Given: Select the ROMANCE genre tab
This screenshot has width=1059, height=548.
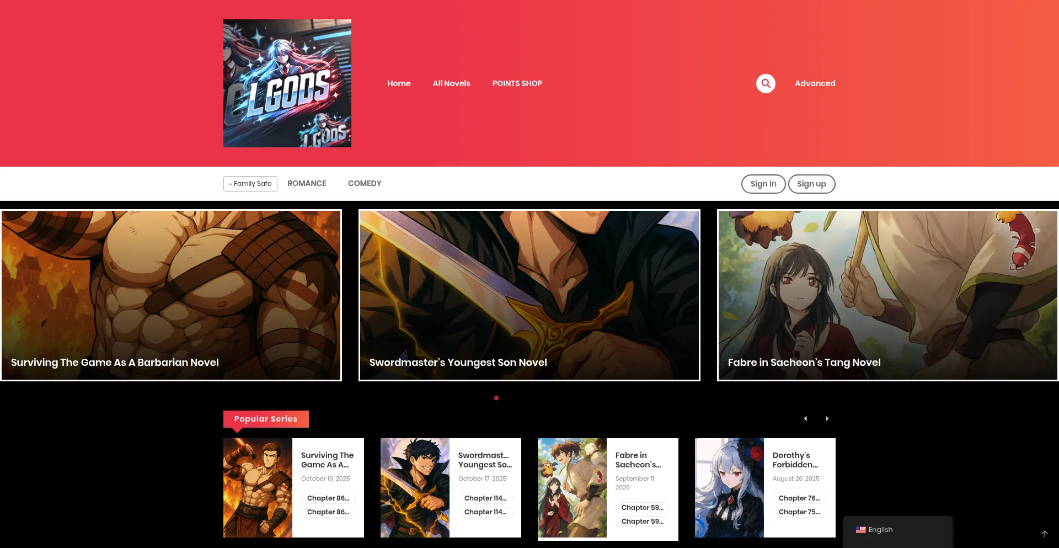Looking at the screenshot, I should click(x=307, y=183).
